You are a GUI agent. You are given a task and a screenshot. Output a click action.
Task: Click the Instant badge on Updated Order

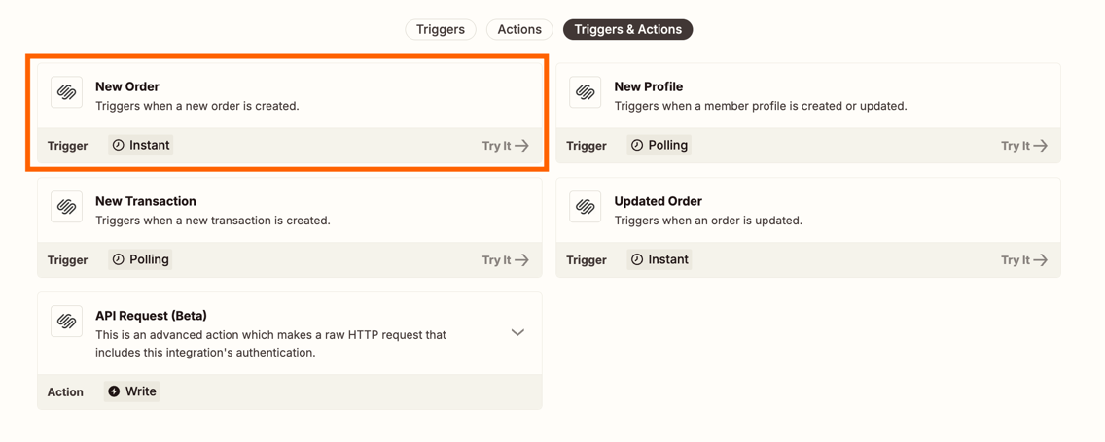tap(659, 259)
